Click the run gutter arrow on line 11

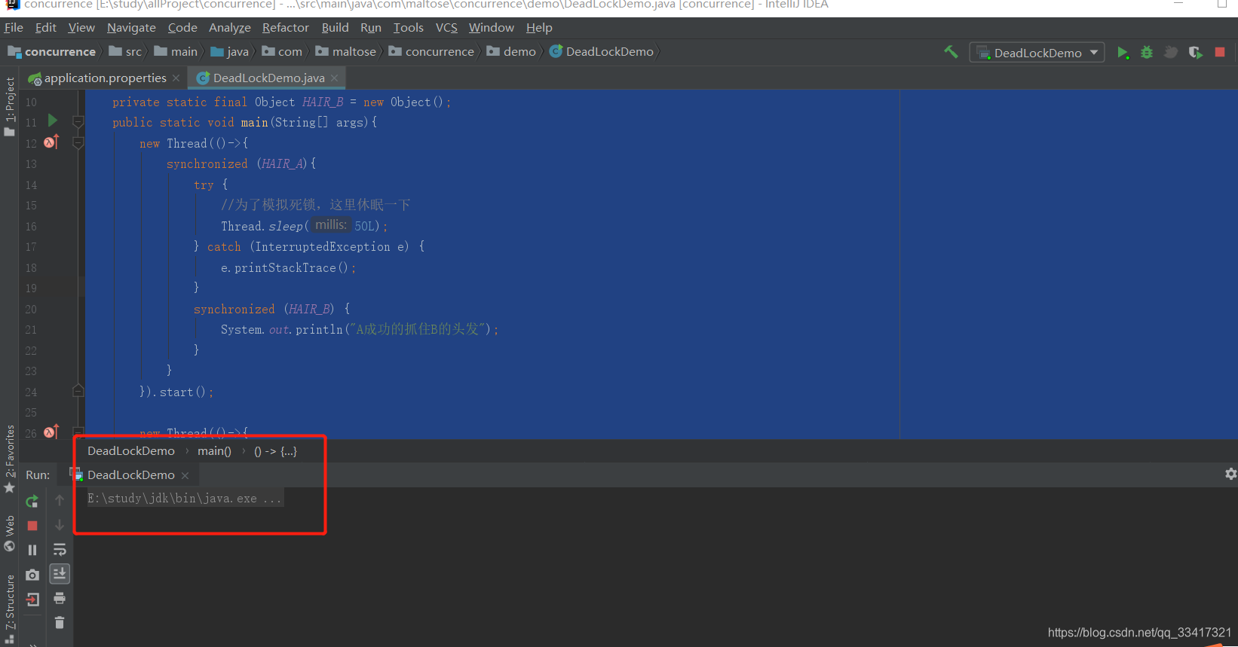click(x=52, y=121)
